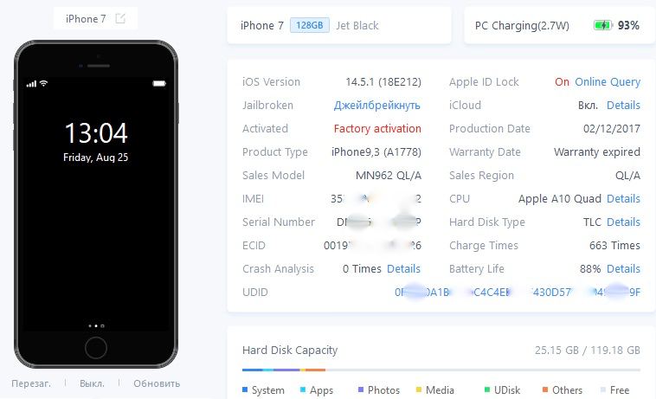
Task: Click the UDisk green legend marker
Action: tap(487, 389)
